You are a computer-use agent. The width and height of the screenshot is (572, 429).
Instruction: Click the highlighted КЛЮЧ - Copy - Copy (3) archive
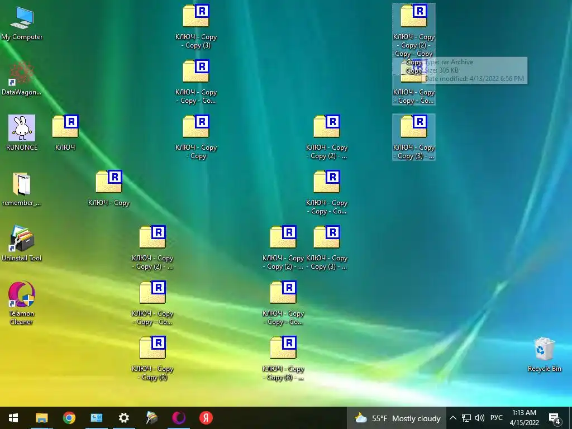coord(414,137)
